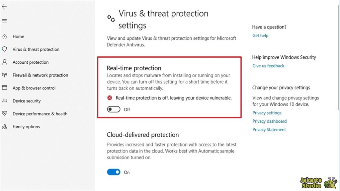Screen dimensions: 340x191
Task: Click the Get help link
Action: pos(260,35)
